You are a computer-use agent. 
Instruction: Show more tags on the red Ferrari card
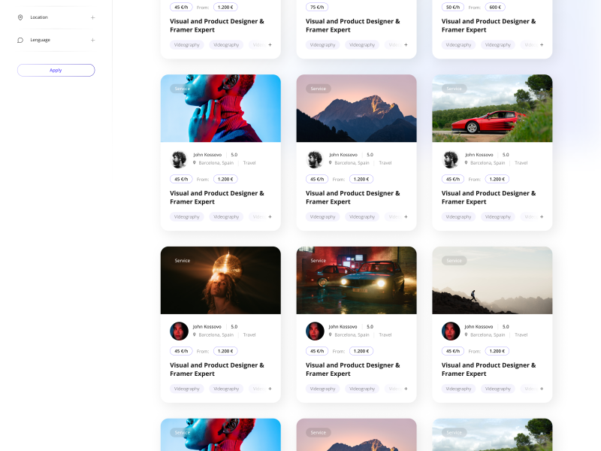point(542,216)
